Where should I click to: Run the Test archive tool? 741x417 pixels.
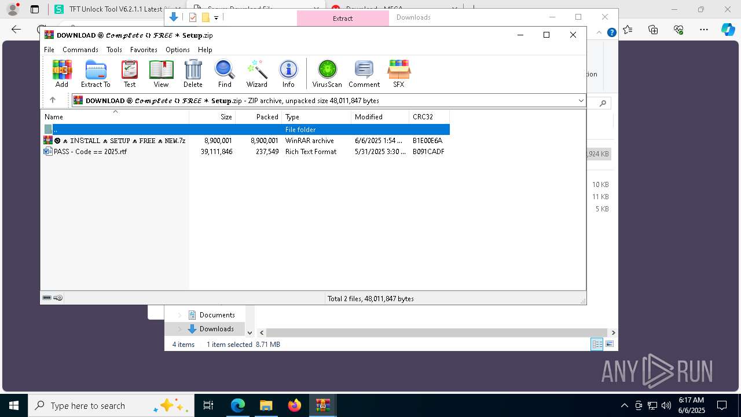[130, 74]
